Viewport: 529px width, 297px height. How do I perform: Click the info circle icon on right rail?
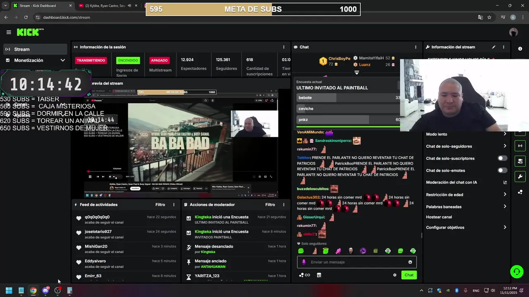(x=520, y=49)
